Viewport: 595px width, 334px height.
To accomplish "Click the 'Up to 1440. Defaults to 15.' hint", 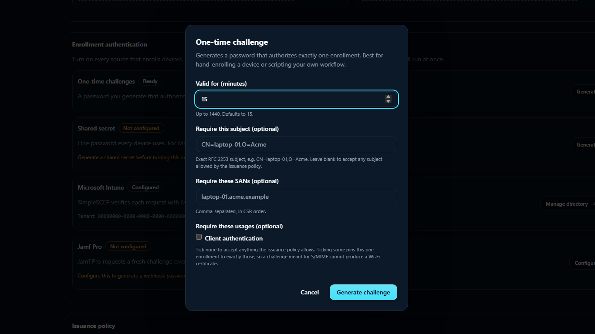I will (x=224, y=114).
